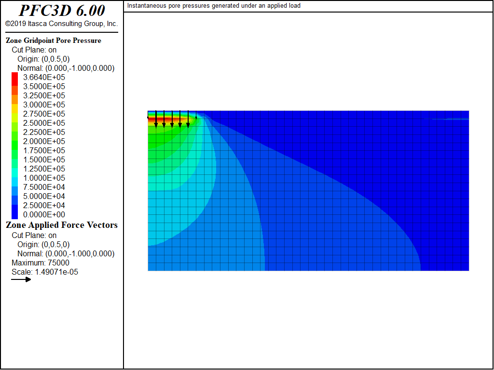The width and height of the screenshot is (494, 370).
Task: Click the Itasca Consulting Group copyright line
Action: tap(61, 24)
